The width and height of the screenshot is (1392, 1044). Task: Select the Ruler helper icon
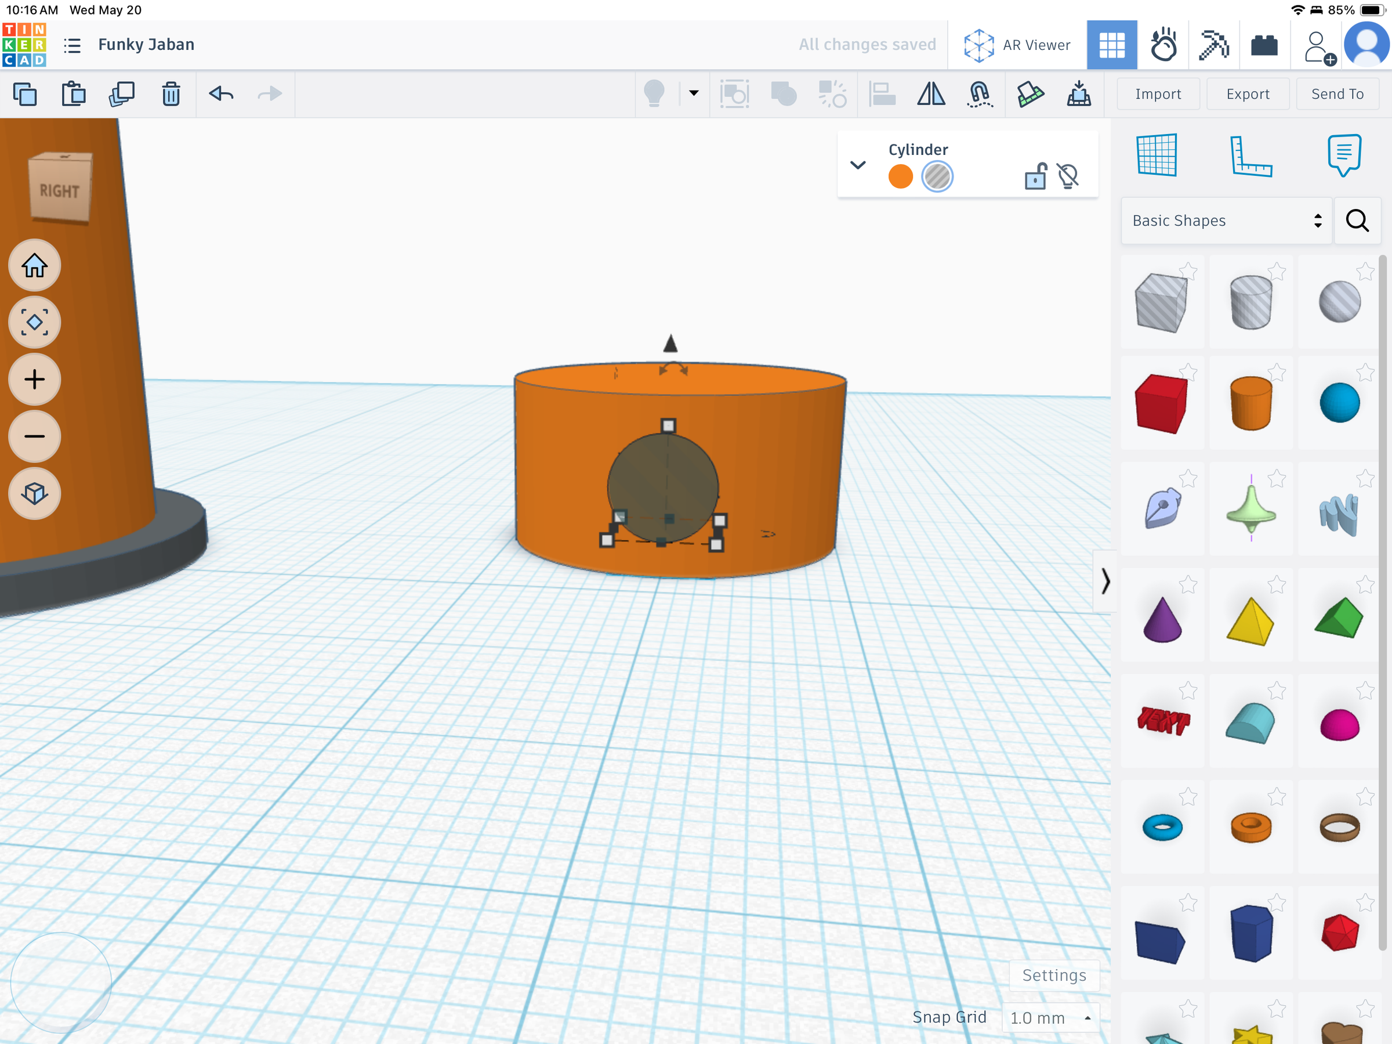click(x=1251, y=156)
